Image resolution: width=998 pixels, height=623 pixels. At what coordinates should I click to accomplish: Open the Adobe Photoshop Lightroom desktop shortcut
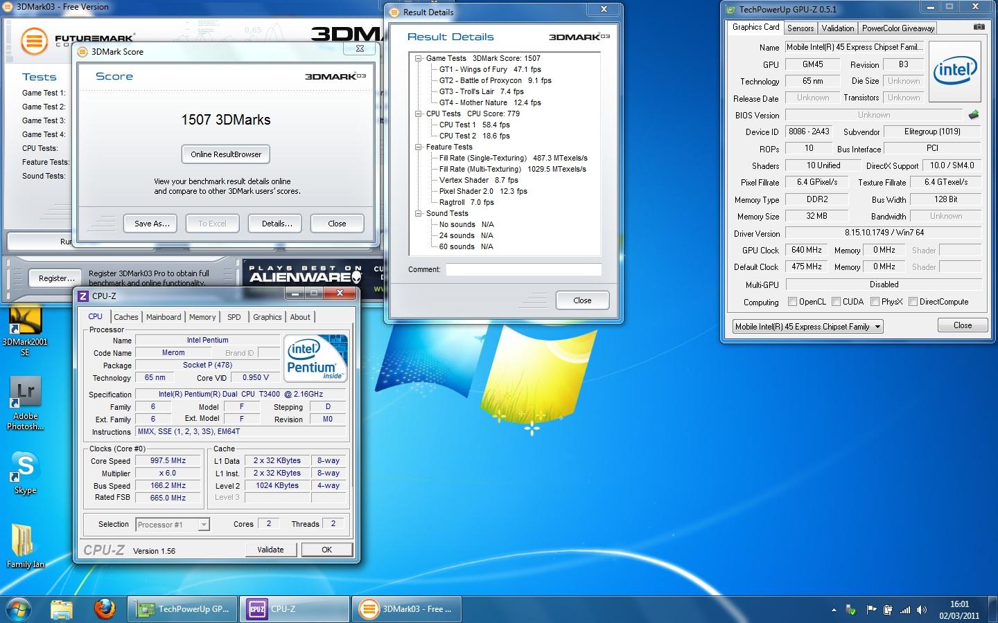26,404
